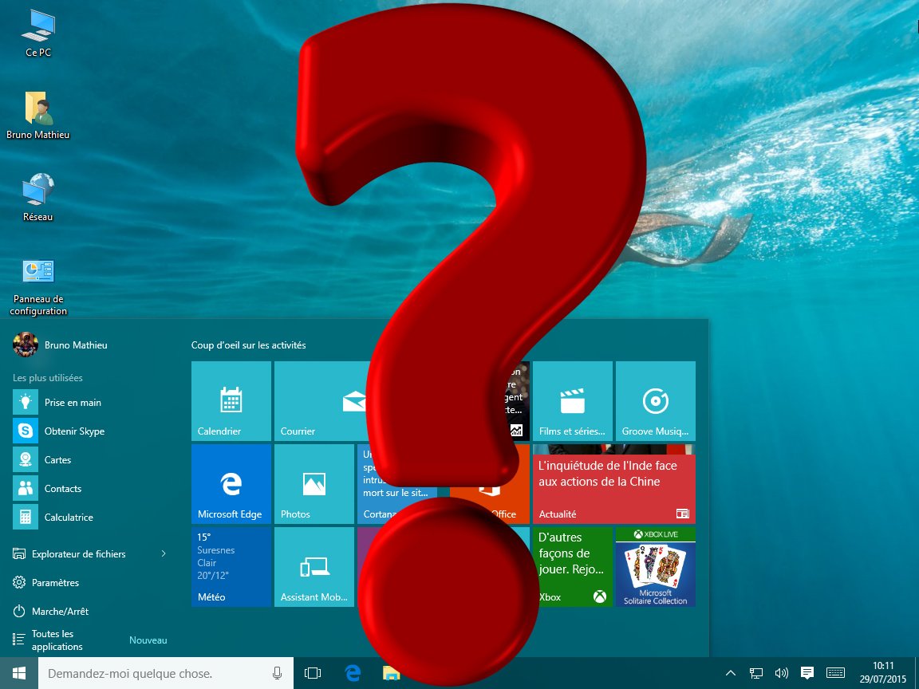Open the Calendrier tile

231,400
